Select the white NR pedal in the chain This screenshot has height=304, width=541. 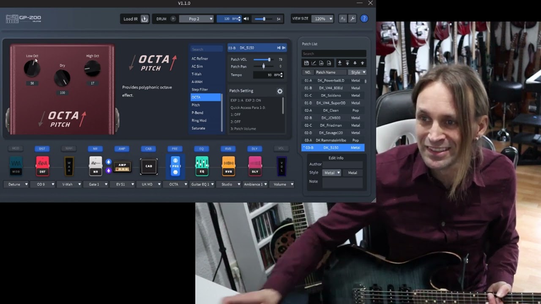click(x=96, y=166)
